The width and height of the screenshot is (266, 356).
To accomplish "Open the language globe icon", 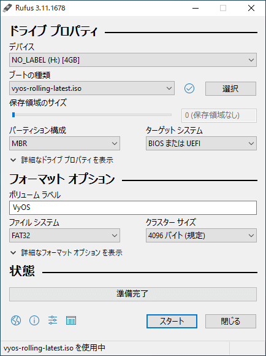I will (x=16, y=320).
